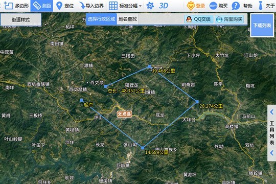
Task: Select the polygon (多边形) drawing tool
Action: tap(16, 6)
